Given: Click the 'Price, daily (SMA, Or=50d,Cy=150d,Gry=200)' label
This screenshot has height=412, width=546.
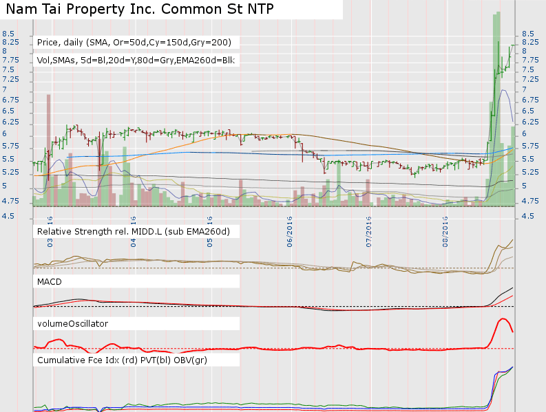Looking at the screenshot, I should click(134, 43).
